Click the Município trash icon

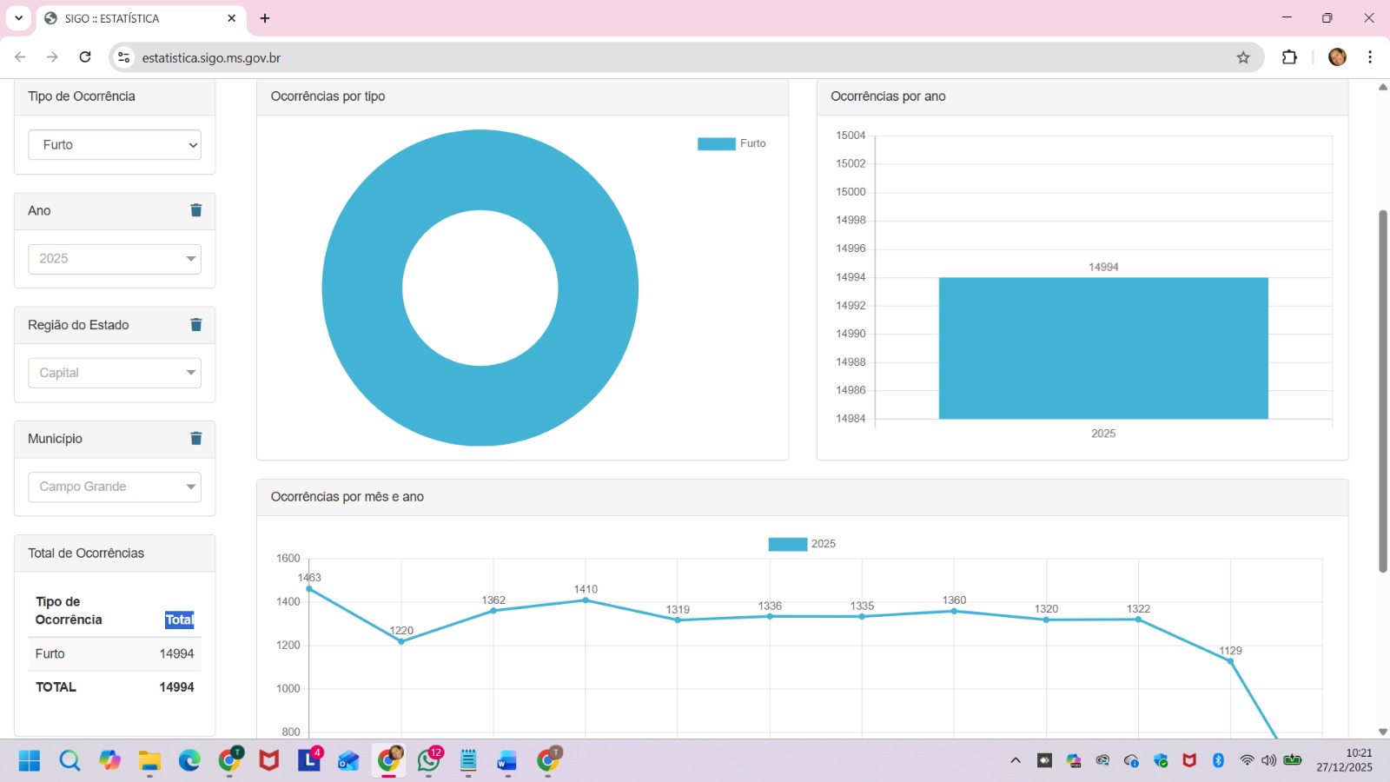pyautogui.click(x=195, y=439)
